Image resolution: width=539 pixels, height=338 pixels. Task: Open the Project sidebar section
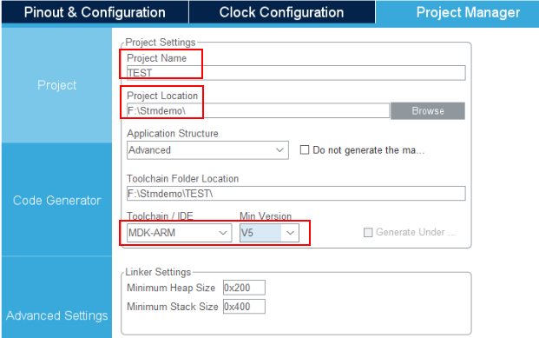click(x=56, y=85)
